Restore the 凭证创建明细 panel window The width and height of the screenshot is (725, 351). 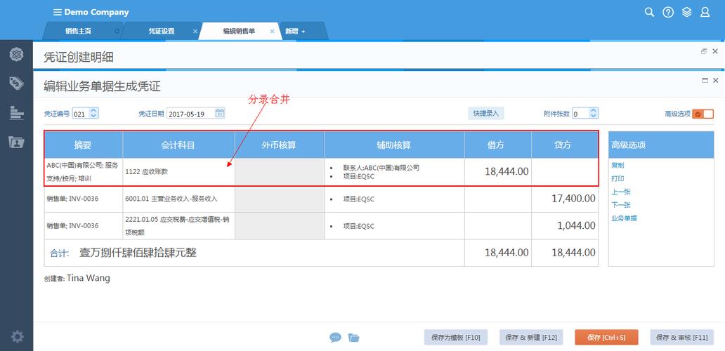click(704, 51)
